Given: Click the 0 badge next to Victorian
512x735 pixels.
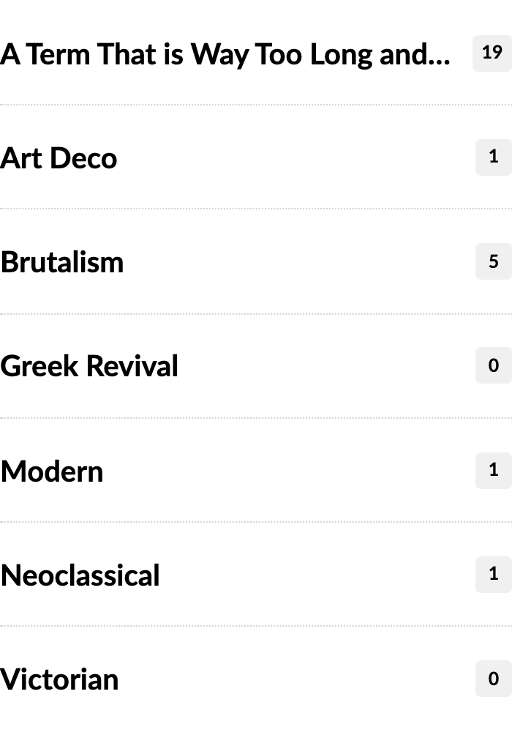Looking at the screenshot, I should pos(493,679).
